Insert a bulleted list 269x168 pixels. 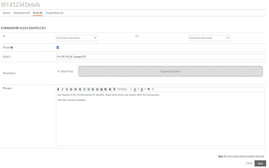tap(84, 89)
